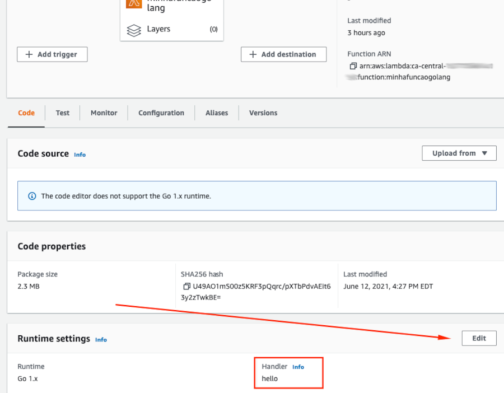Click the Add destination button
Screen dimensions: 504x393
tap(283, 54)
